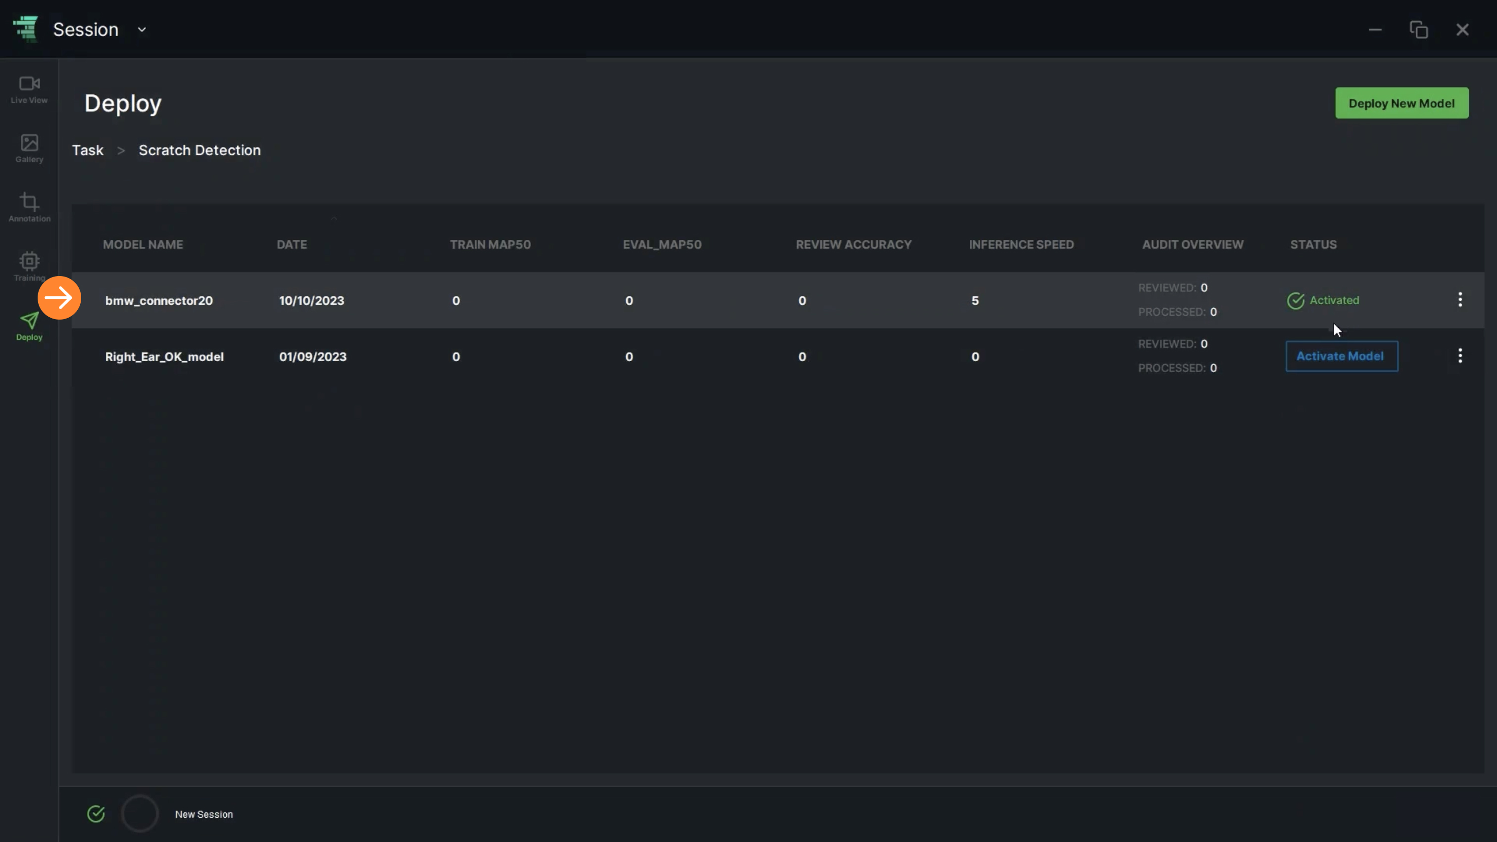Screen dimensions: 1497x842
Task: Click Scratch Detection breadcrumb
Action: pyautogui.click(x=200, y=150)
